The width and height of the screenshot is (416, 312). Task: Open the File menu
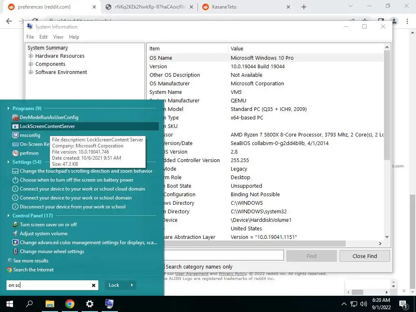click(x=30, y=37)
